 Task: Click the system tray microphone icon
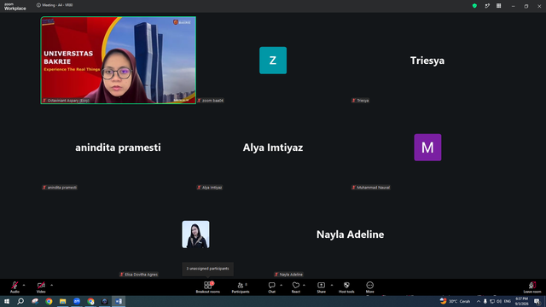coord(485,301)
